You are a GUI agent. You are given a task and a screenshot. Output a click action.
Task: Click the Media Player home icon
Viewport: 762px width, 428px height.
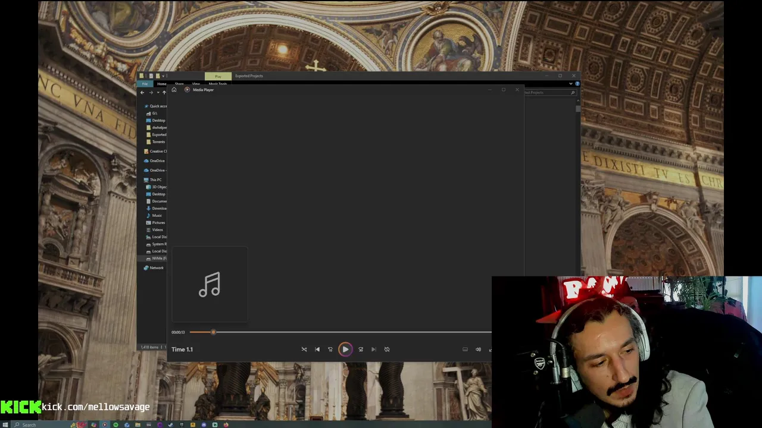point(174,90)
